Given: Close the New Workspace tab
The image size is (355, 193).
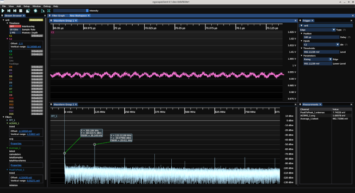Looking at the screenshot, I should pos(89,15).
